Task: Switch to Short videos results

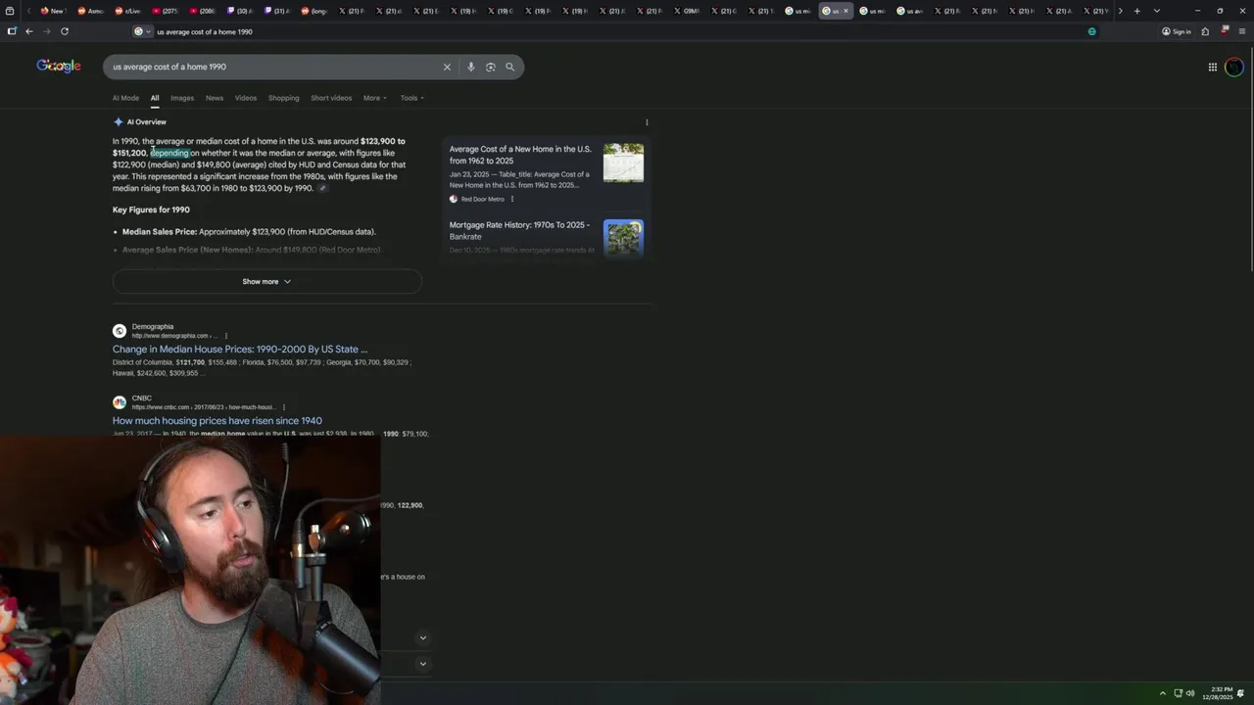Action: coord(331,98)
